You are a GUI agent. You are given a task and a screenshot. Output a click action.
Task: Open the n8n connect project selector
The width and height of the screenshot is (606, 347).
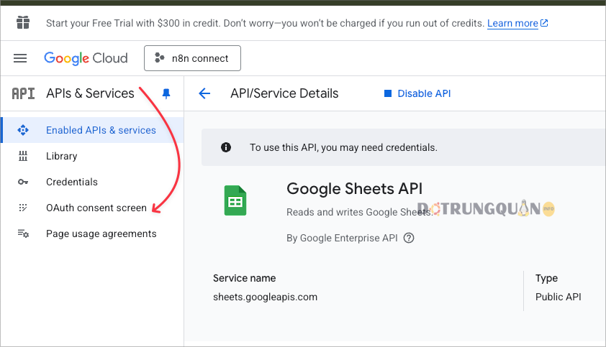[192, 58]
